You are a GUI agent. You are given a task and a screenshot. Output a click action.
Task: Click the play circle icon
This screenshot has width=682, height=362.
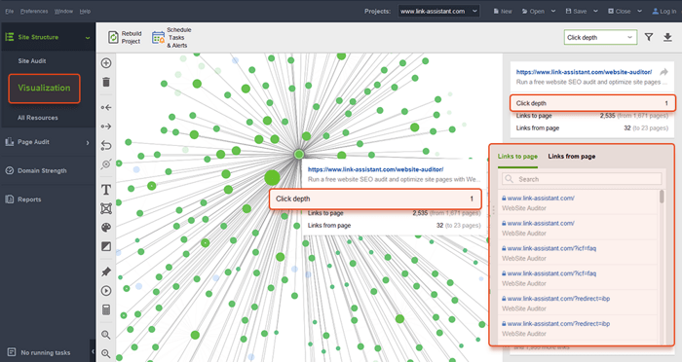(x=106, y=291)
